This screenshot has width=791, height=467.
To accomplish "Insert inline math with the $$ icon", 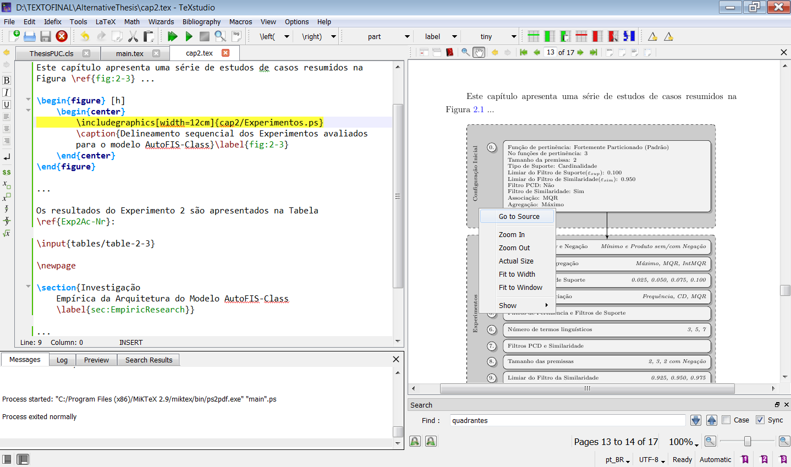I will 7,172.
